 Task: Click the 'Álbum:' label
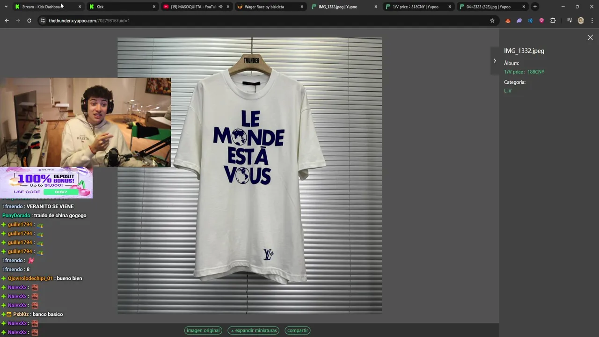click(511, 64)
